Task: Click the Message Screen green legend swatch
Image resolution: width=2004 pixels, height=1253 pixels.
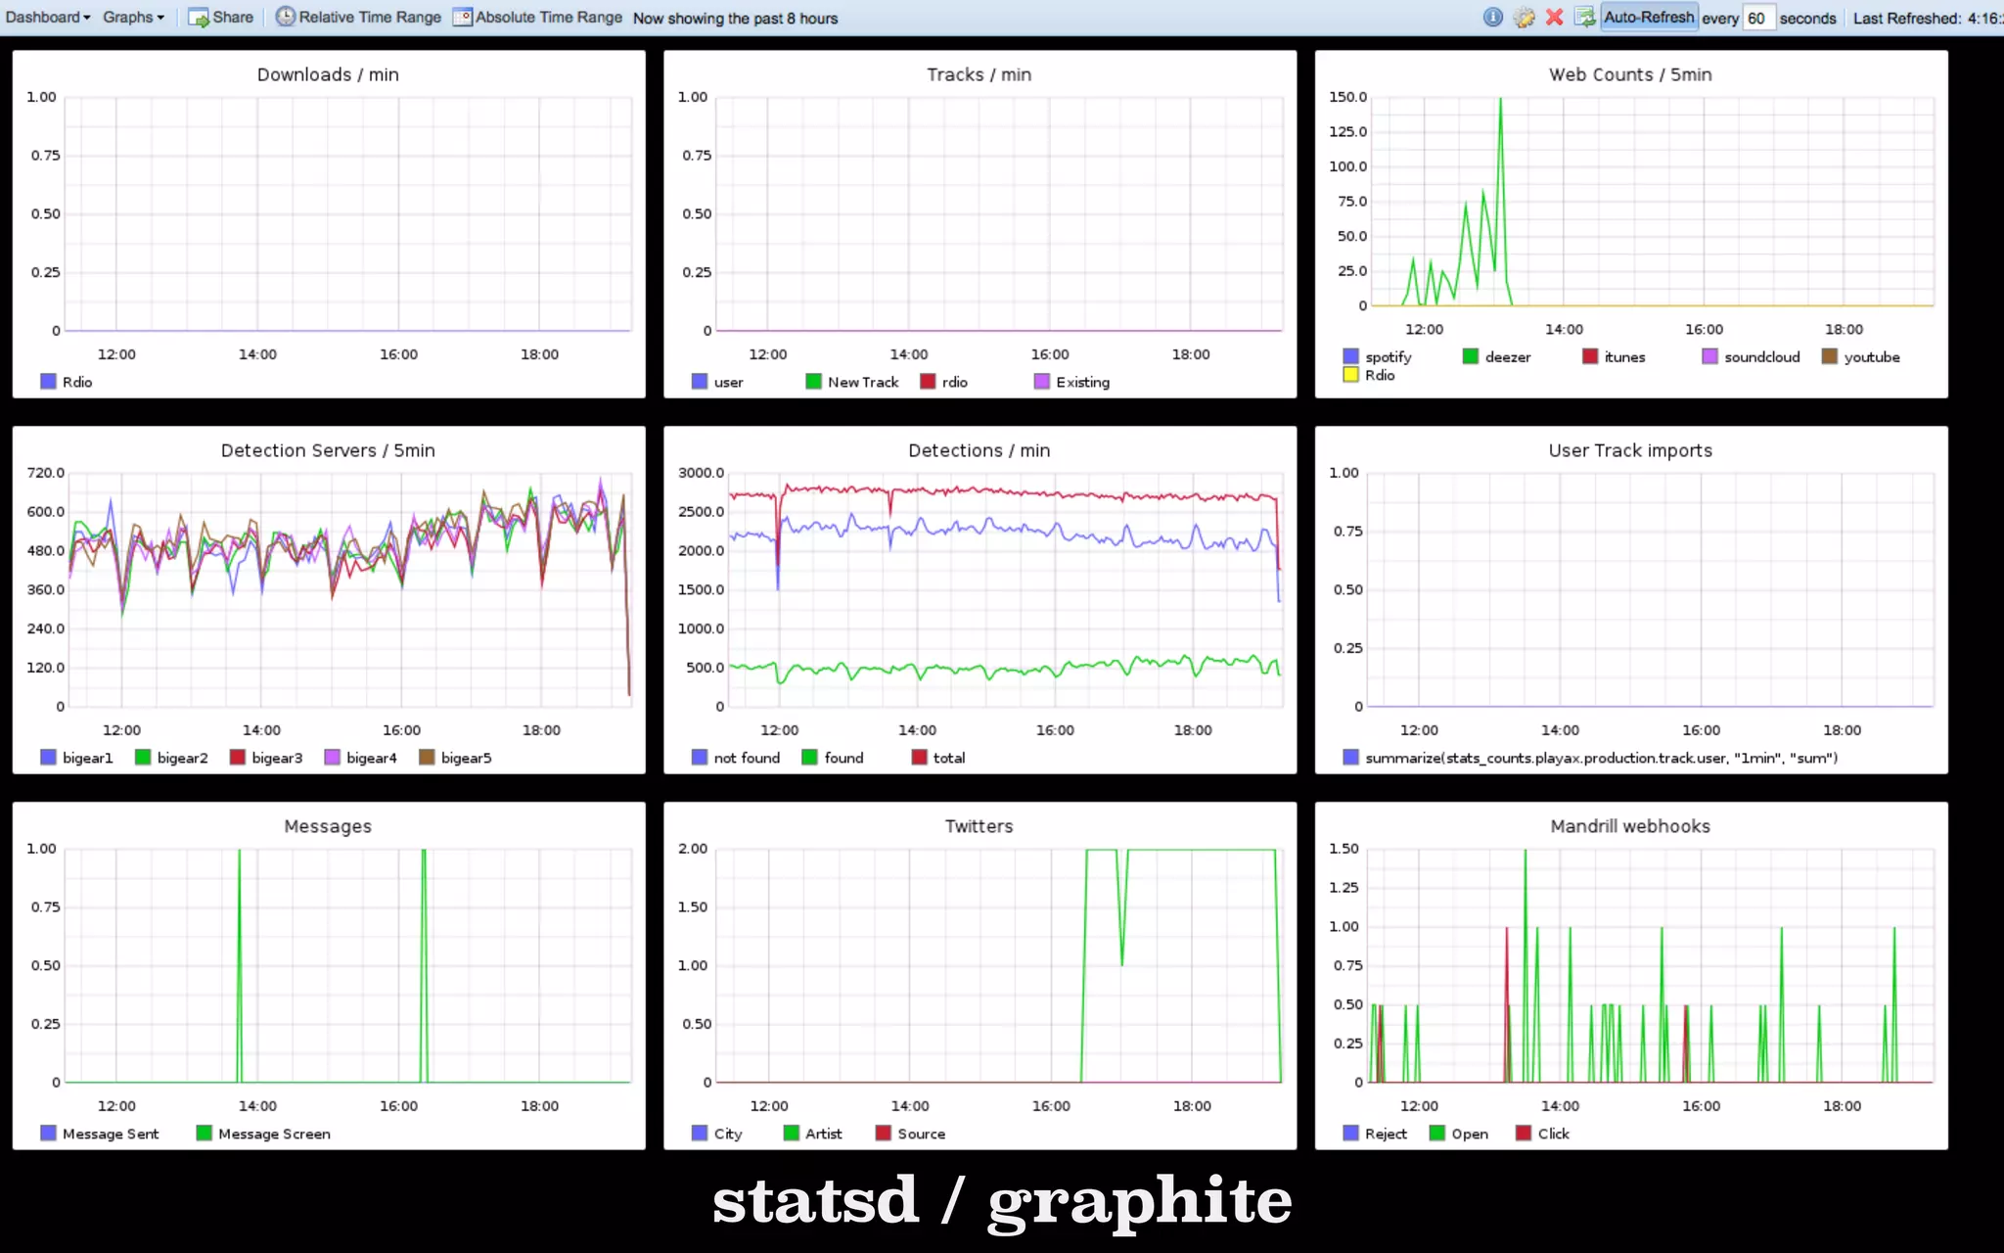Action: [x=204, y=1133]
